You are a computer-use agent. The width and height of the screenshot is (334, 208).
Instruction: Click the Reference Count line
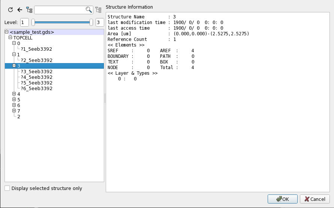pos(142,39)
